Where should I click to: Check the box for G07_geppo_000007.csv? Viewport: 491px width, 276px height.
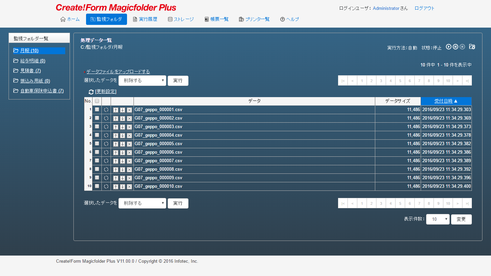[x=97, y=160]
